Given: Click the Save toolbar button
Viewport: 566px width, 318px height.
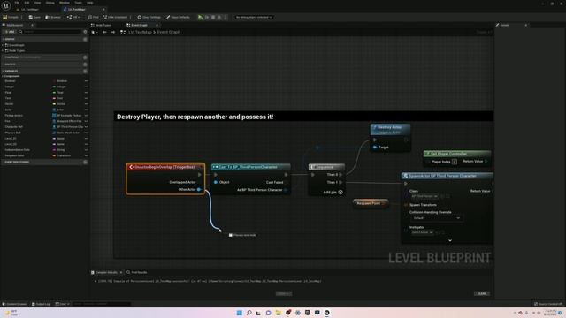Looking at the screenshot, I should (x=34, y=17).
